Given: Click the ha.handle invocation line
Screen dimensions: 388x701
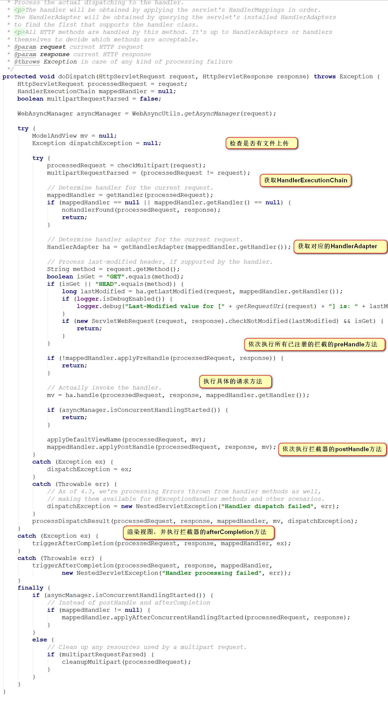Looking at the screenshot, I should 178,395.
